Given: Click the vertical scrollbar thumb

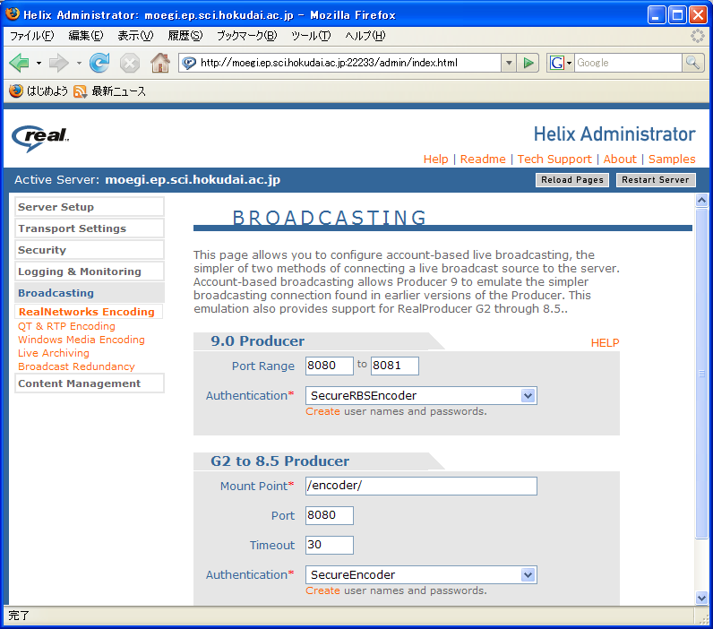Looking at the screenshot, I should pyautogui.click(x=701, y=373).
